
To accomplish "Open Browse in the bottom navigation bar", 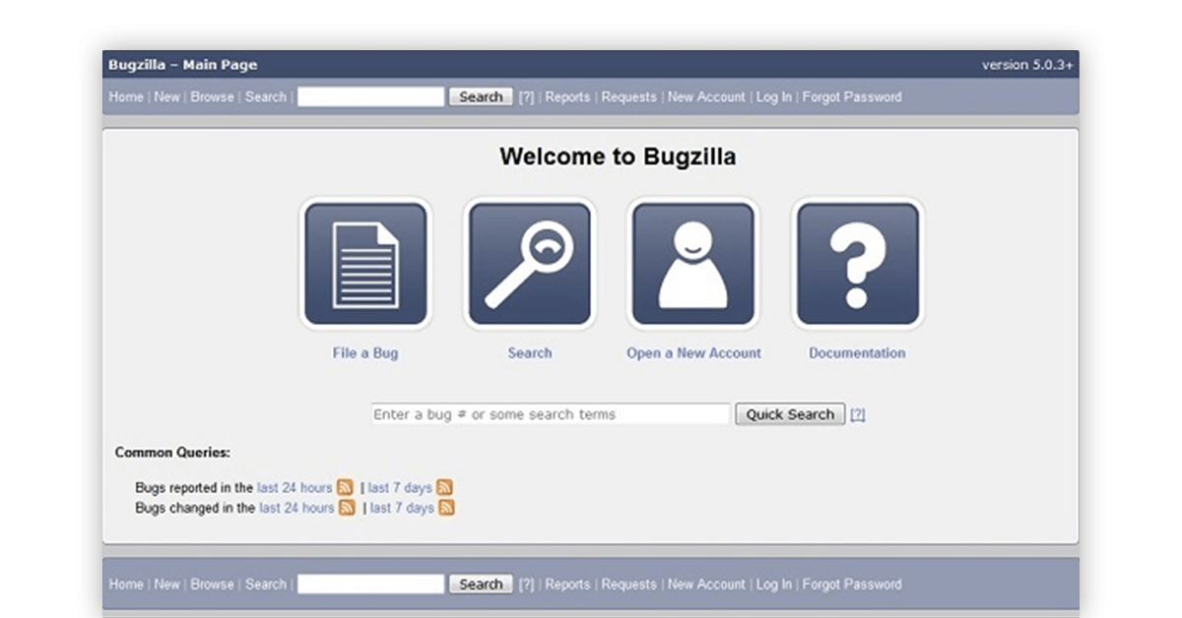I will tap(213, 584).
